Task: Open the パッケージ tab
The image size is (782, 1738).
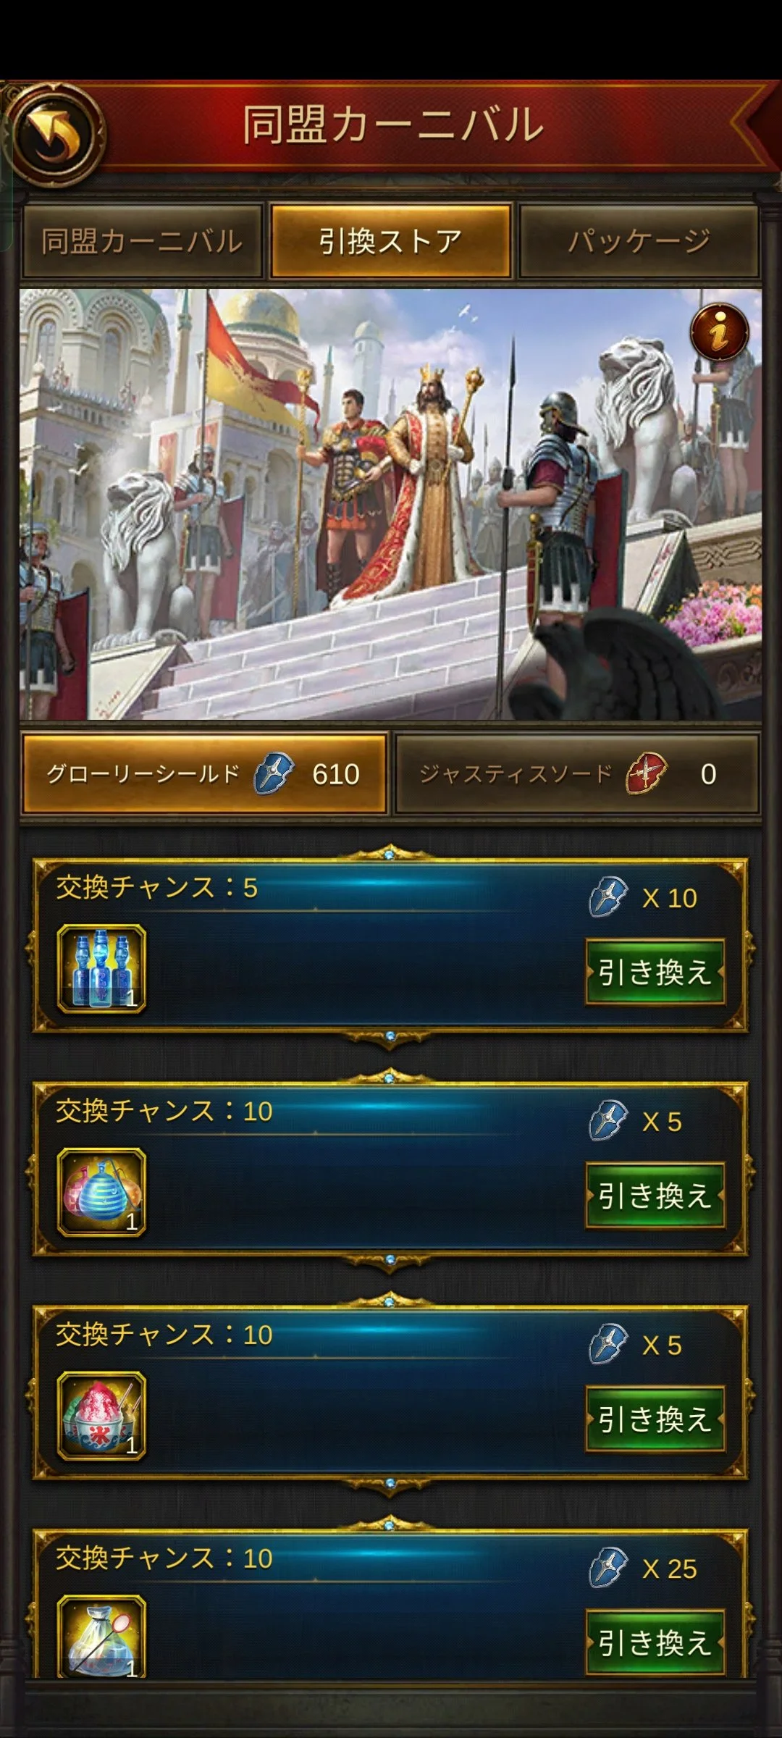Action: coord(639,241)
